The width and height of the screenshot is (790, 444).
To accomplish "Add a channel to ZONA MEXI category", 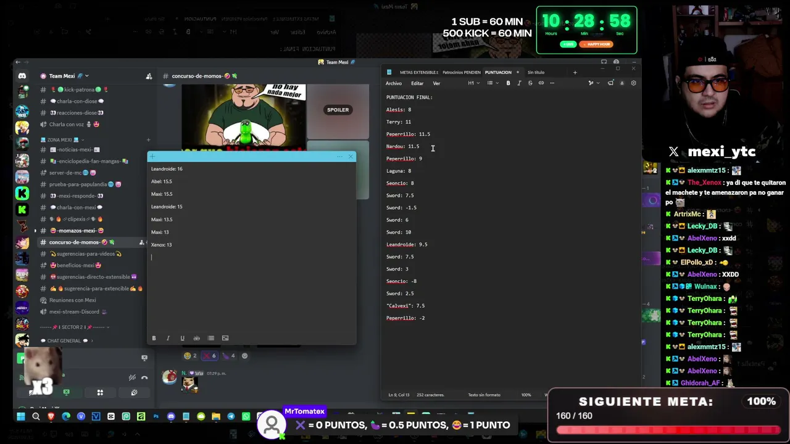I will click(x=148, y=140).
